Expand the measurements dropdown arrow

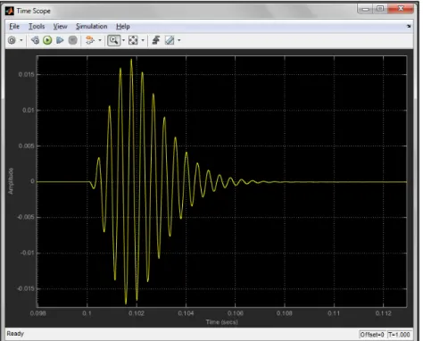(178, 40)
